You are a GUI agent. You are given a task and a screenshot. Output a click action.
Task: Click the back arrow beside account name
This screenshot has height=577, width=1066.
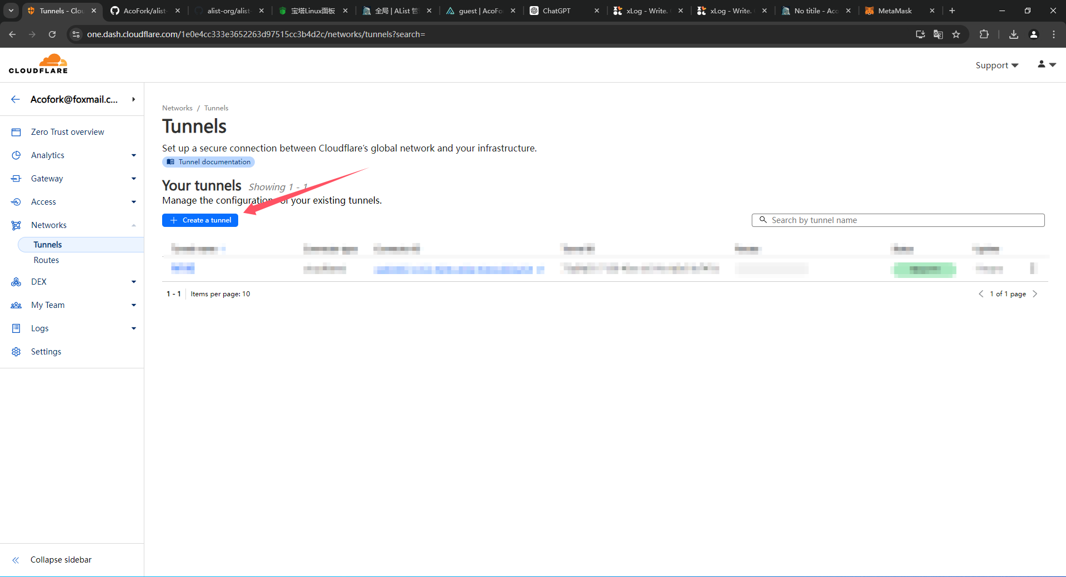click(16, 99)
